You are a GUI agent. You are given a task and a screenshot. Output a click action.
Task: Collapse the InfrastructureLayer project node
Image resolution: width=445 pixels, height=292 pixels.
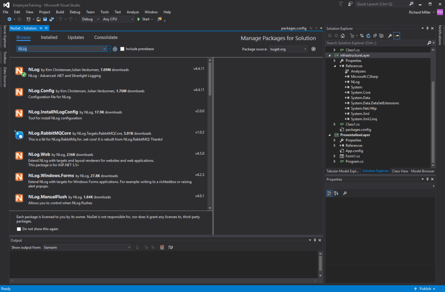(330, 55)
